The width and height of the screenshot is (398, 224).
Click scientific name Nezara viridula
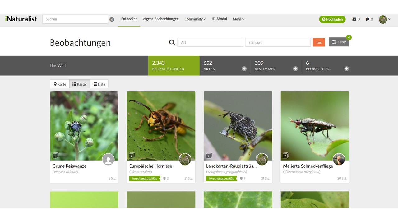[x=65, y=172]
